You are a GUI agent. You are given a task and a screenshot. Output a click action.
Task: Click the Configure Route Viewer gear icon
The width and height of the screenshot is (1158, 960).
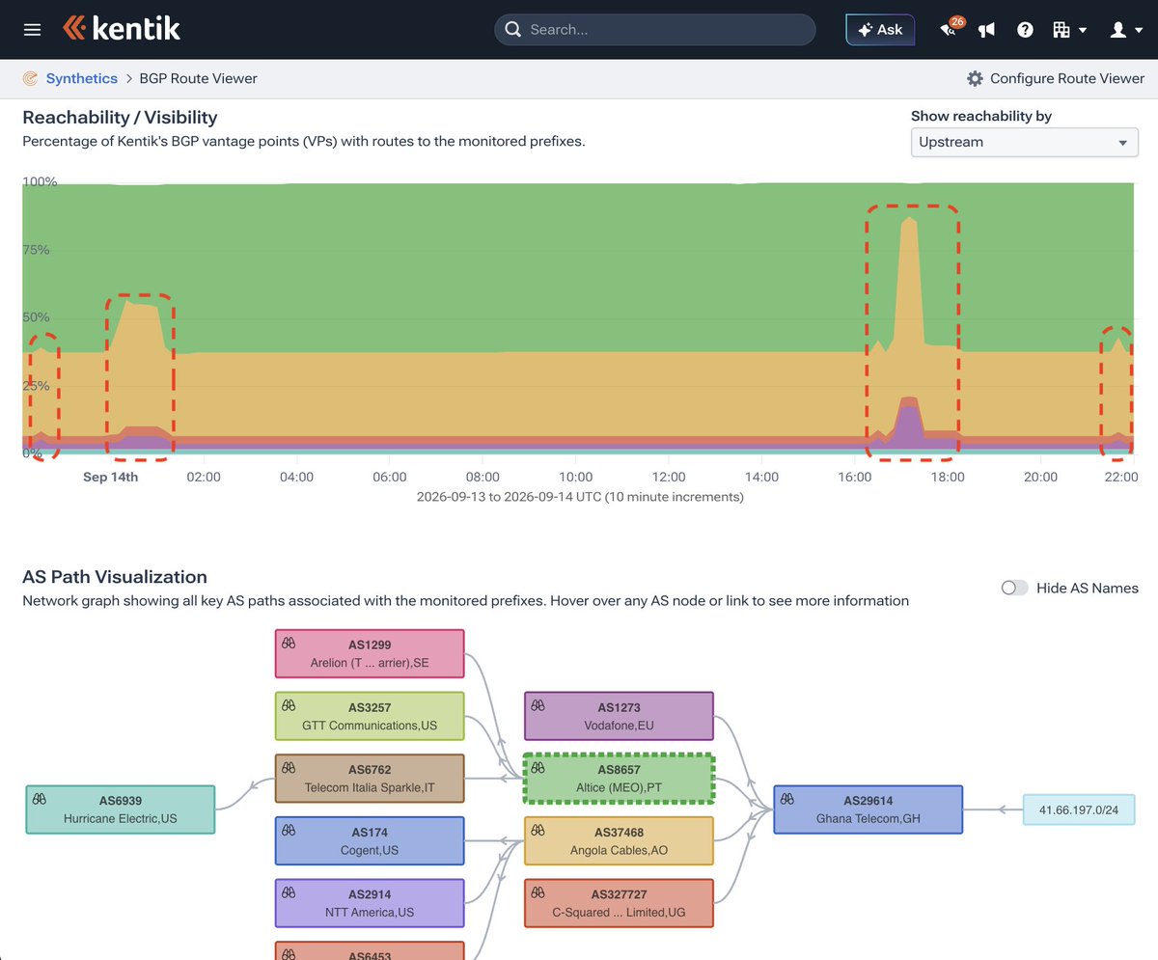[975, 78]
